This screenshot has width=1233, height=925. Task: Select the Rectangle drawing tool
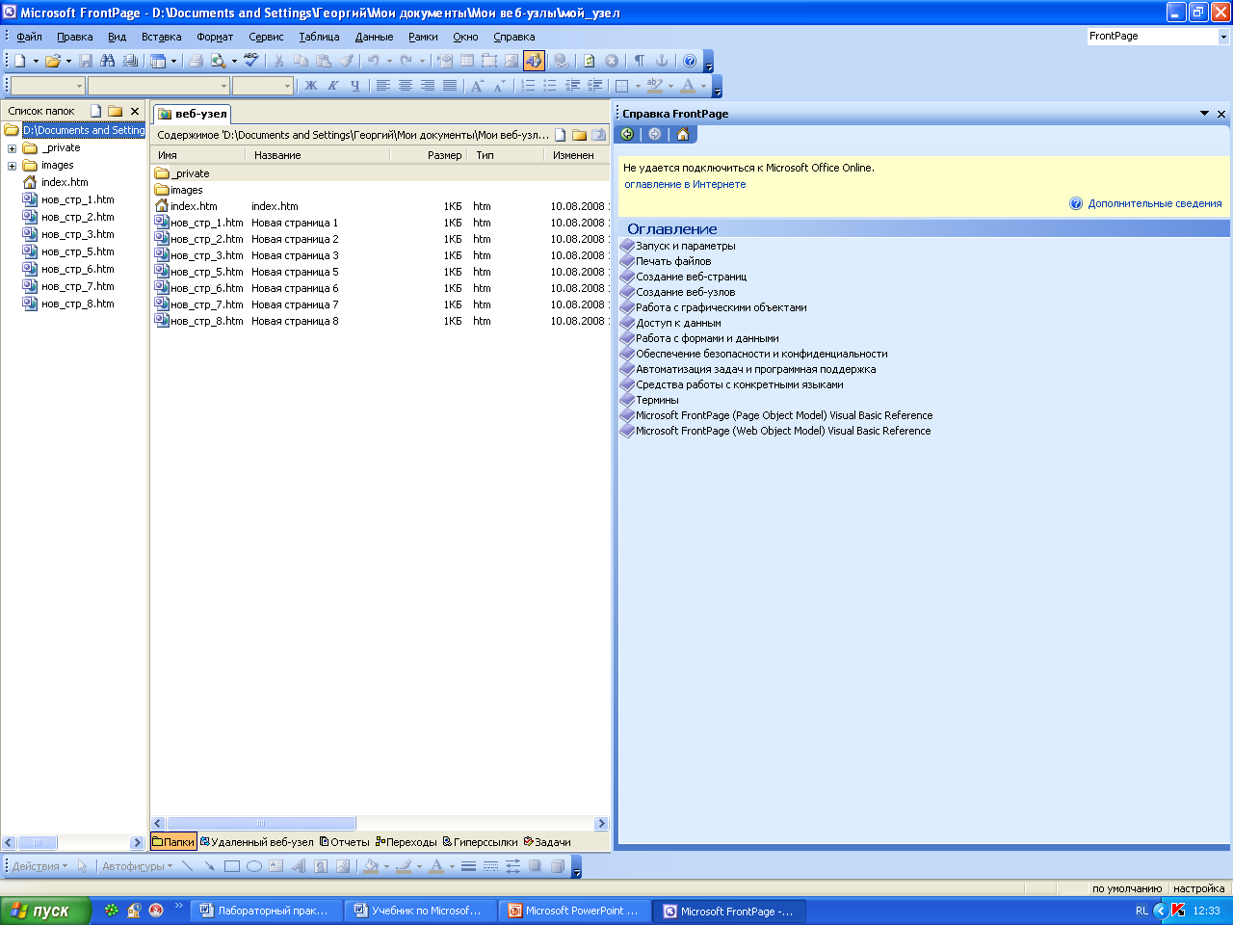tap(232, 866)
